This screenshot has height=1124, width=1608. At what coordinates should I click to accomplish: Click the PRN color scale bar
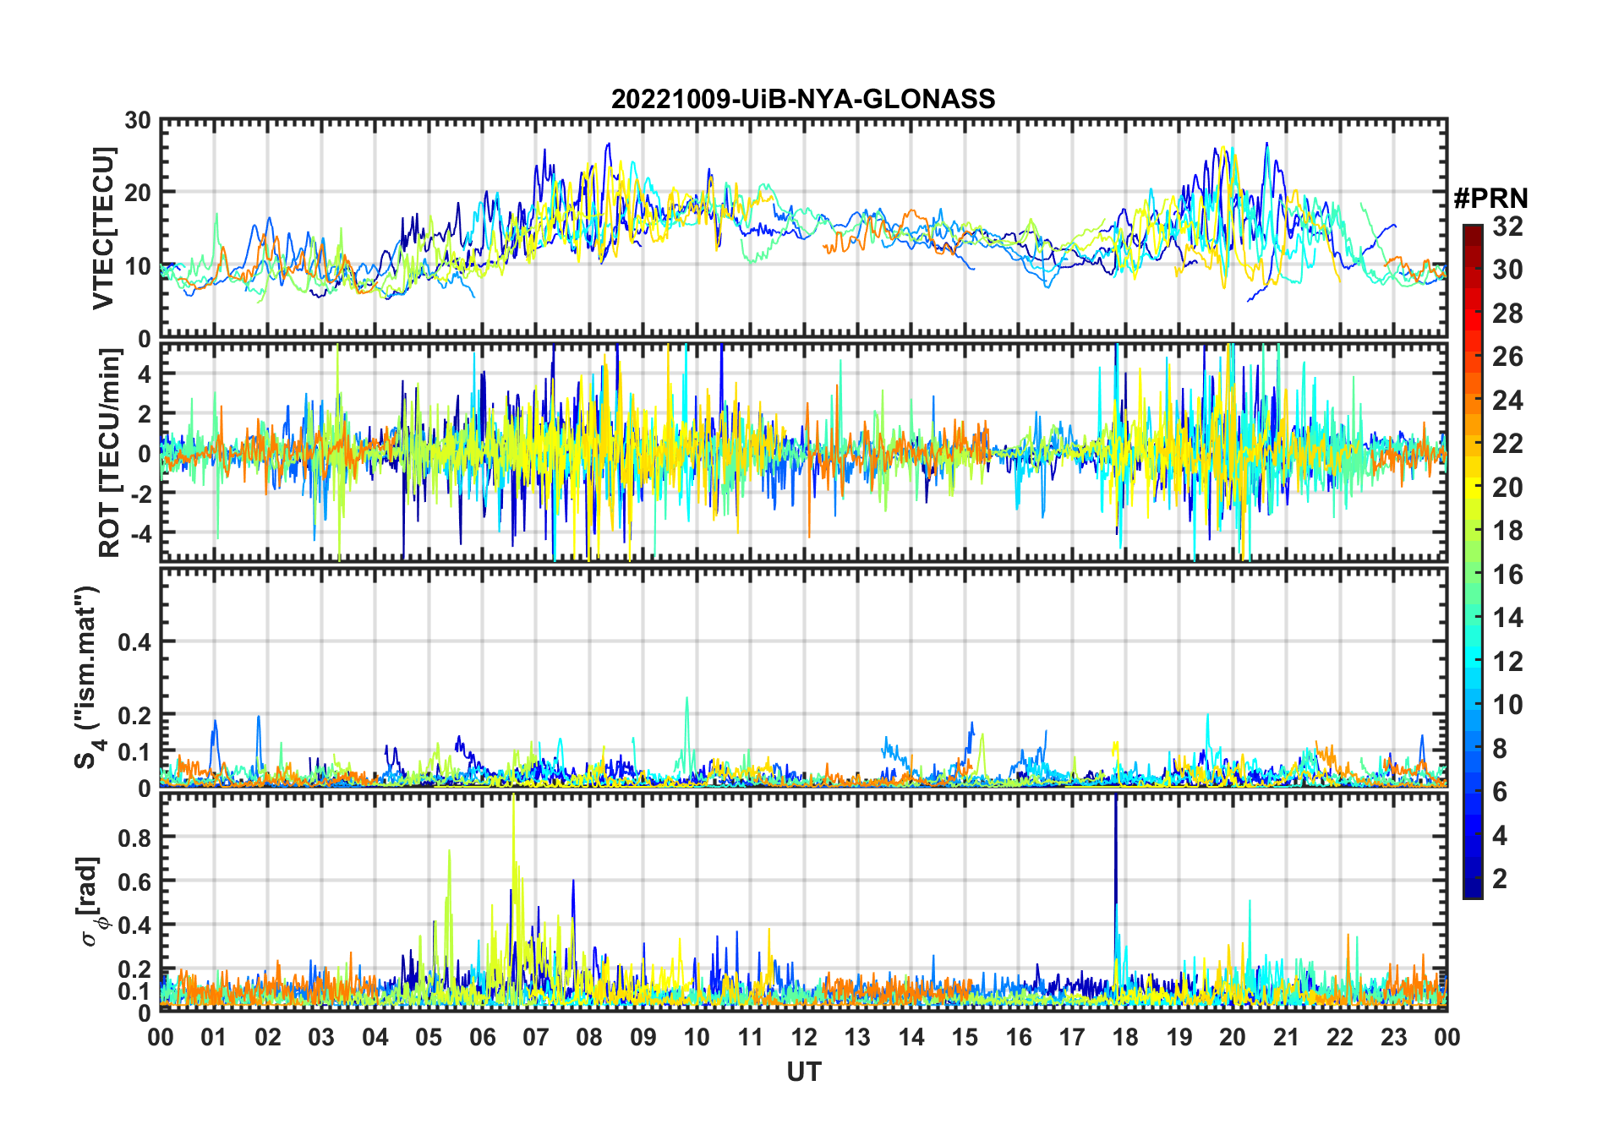pos(1472,561)
